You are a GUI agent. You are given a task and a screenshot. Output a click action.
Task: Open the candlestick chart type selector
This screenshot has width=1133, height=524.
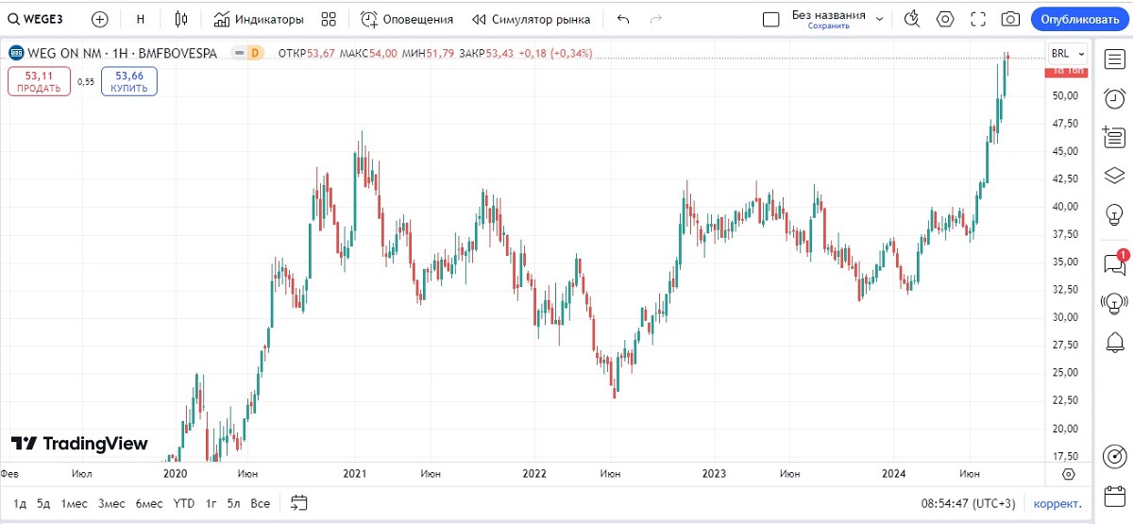coord(181,19)
